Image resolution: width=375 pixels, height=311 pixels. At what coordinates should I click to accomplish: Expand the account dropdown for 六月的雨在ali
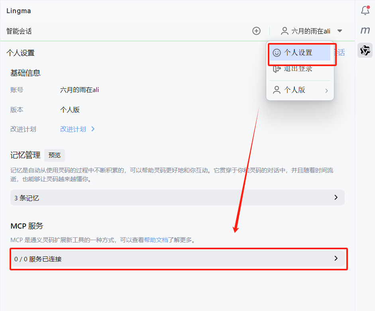(x=340, y=31)
